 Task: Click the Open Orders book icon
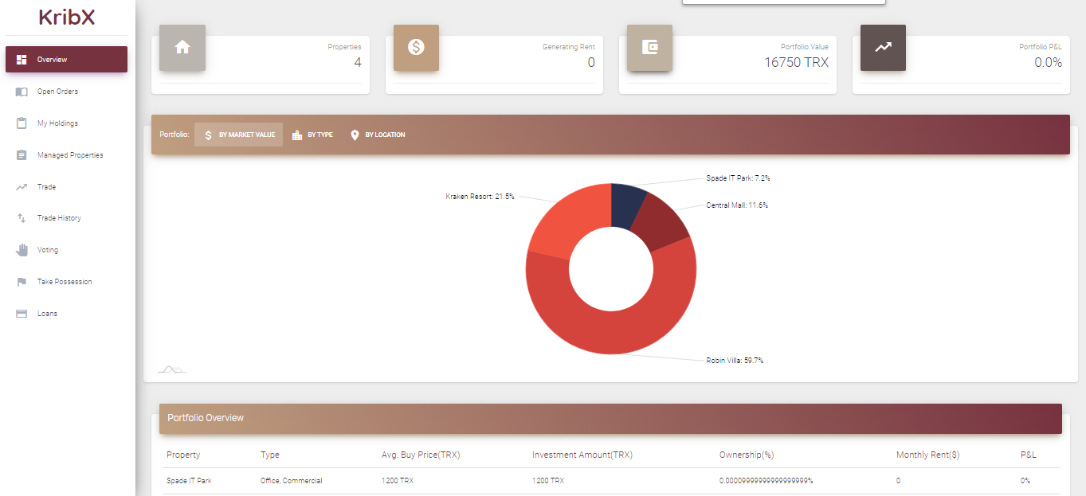click(x=22, y=92)
